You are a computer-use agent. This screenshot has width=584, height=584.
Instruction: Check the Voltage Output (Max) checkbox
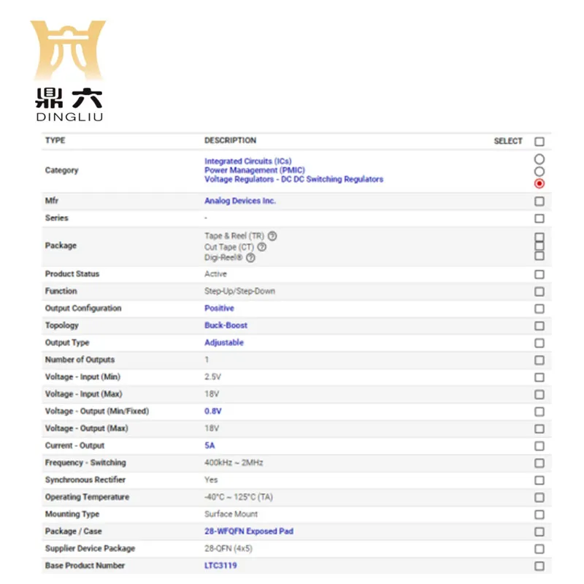click(539, 429)
